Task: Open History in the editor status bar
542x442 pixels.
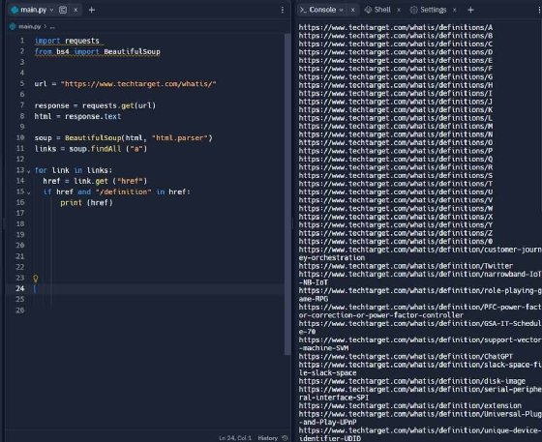Action: [x=267, y=438]
